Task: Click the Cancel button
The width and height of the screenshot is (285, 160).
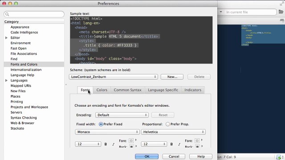Action: (174, 156)
